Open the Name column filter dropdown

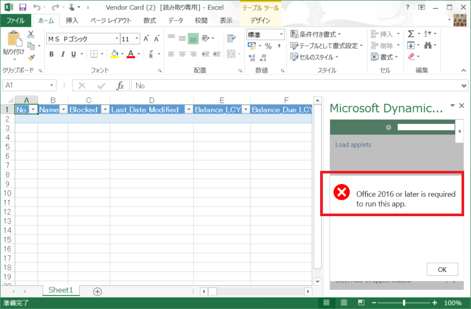(x=63, y=110)
